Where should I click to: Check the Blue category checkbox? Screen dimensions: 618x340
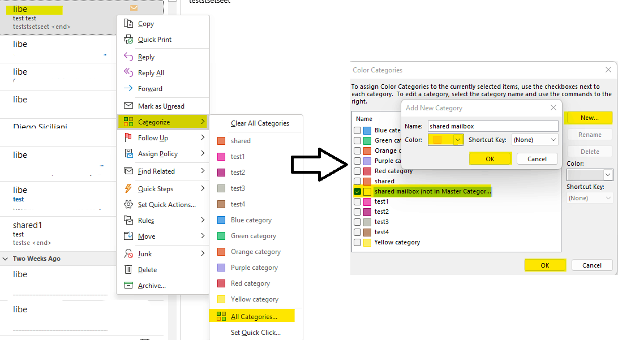point(358,131)
